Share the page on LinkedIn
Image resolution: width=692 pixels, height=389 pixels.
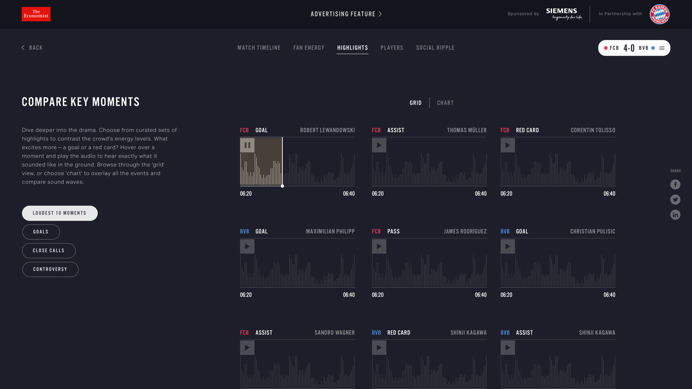tap(675, 215)
